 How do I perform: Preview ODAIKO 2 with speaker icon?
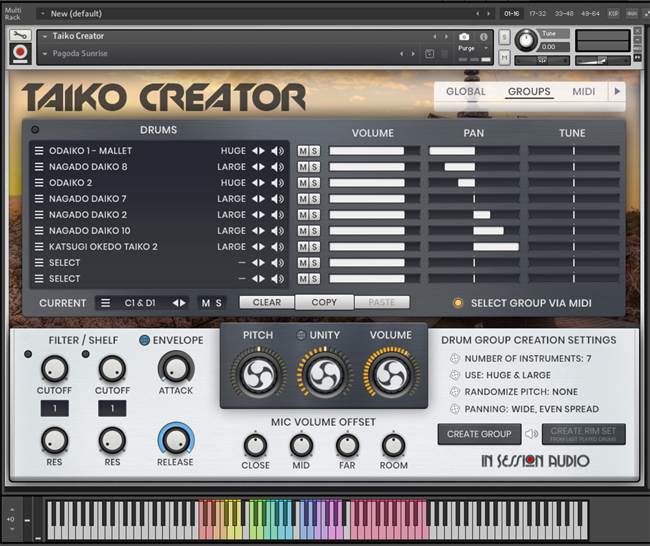(x=278, y=183)
